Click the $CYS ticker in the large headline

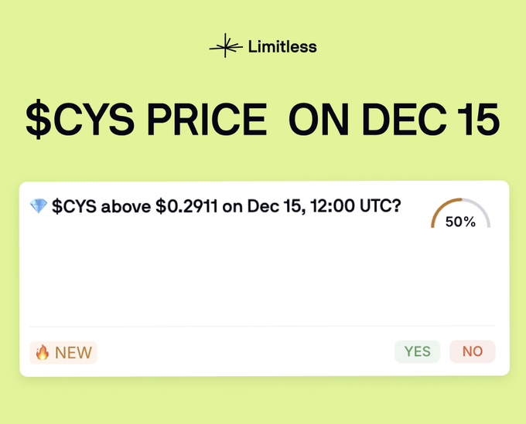pos(73,120)
